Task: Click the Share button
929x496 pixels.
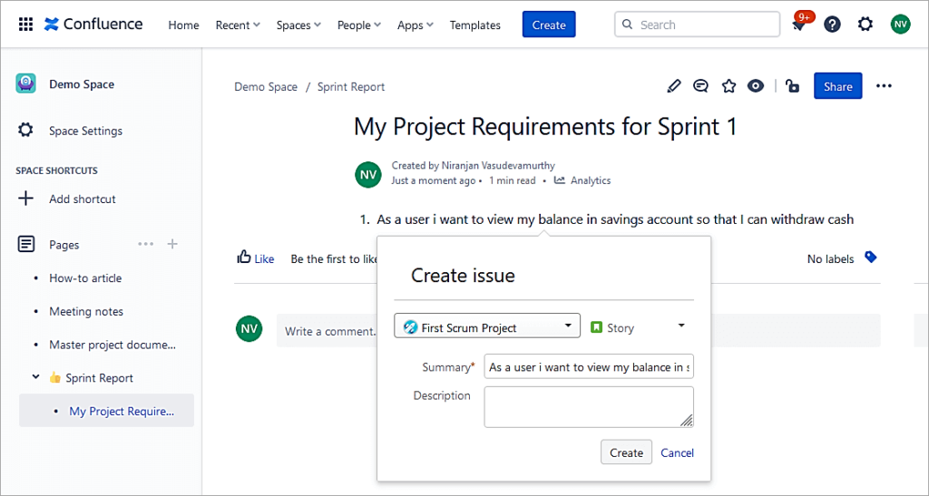Action: point(837,86)
